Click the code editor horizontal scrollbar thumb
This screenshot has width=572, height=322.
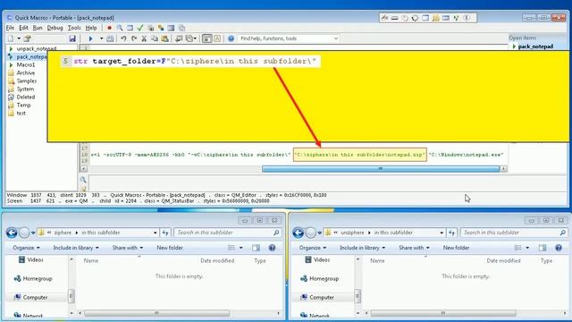pos(381,169)
